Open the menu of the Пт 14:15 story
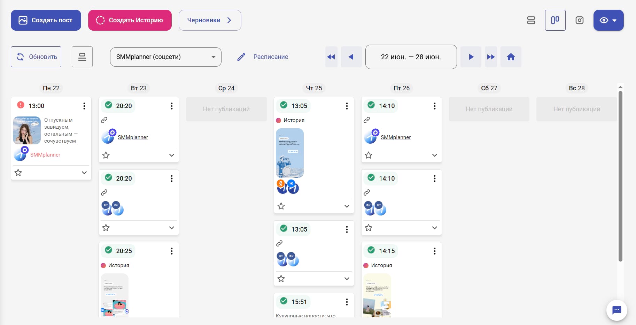 435,251
